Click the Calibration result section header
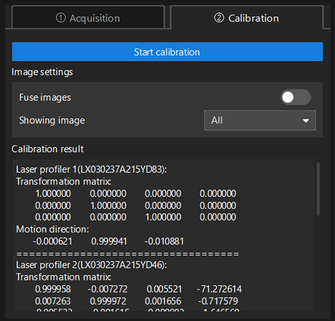Image resolution: width=335 pixels, height=321 pixels. point(47,149)
